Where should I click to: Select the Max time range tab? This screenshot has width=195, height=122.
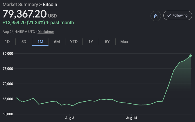point(124,42)
